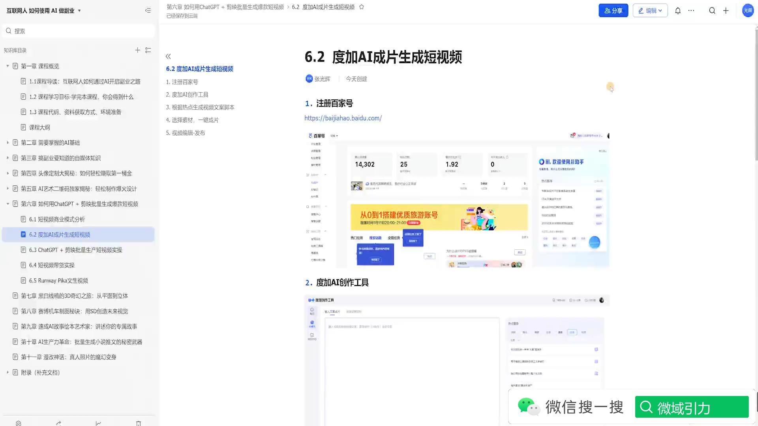Click outline heading 6.2 度加AI成片生成短视频
Image resolution: width=758 pixels, height=426 pixels.
pos(199,69)
